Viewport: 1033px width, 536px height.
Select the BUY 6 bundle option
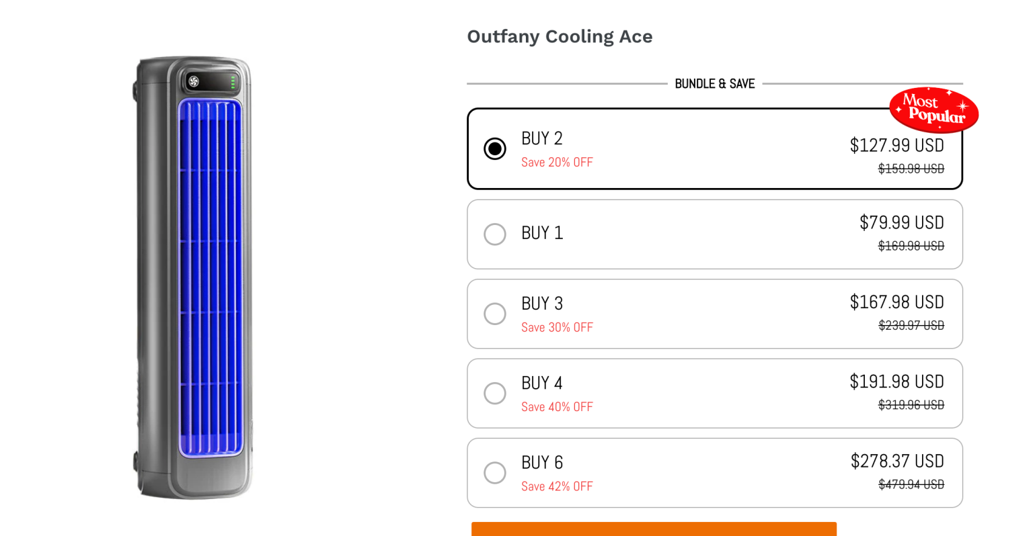pos(495,472)
